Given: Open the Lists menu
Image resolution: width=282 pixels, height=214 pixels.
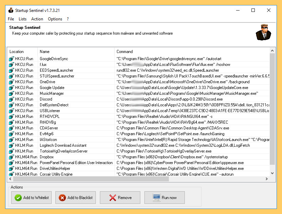Looking at the screenshot, I should tap(22, 19).
